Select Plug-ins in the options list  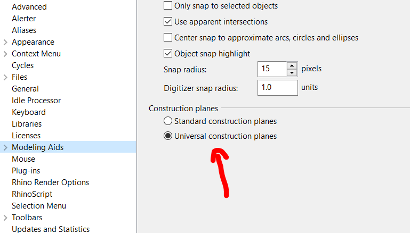[x=26, y=171]
